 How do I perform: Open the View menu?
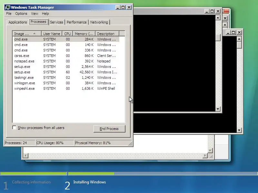[35, 14]
